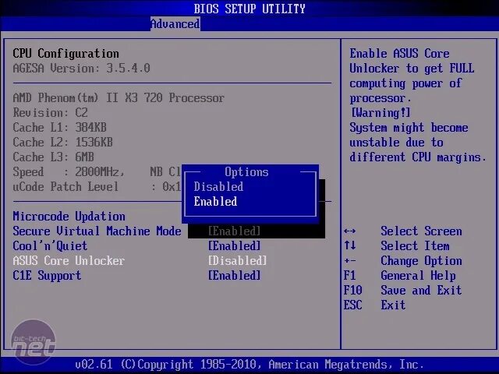Click the ESC key label

353,305
